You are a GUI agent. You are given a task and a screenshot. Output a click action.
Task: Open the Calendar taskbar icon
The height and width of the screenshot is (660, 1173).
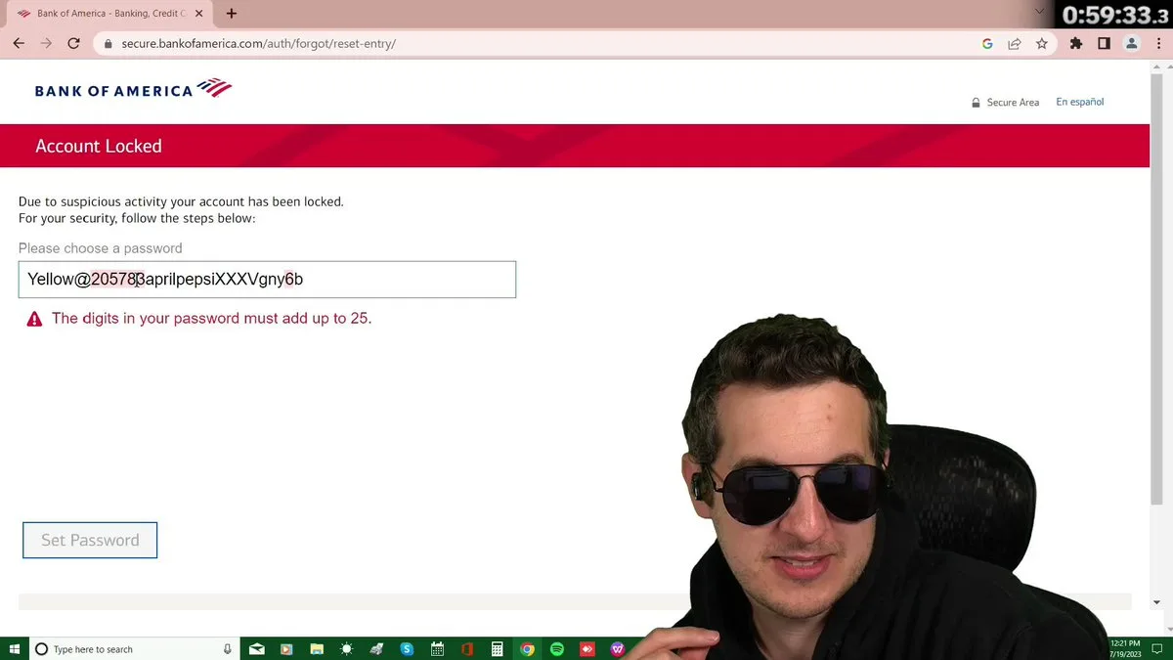coord(437,649)
